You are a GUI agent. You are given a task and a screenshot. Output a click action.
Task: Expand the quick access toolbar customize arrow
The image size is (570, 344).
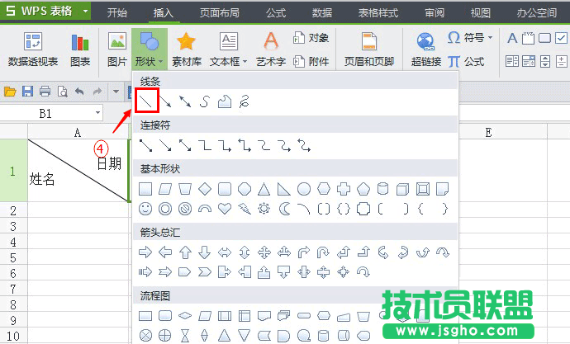click(x=116, y=92)
